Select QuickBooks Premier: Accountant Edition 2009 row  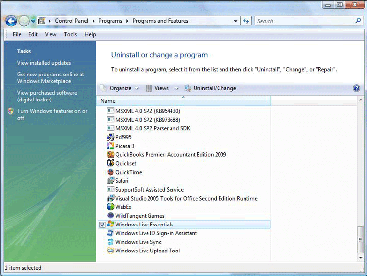183,154
